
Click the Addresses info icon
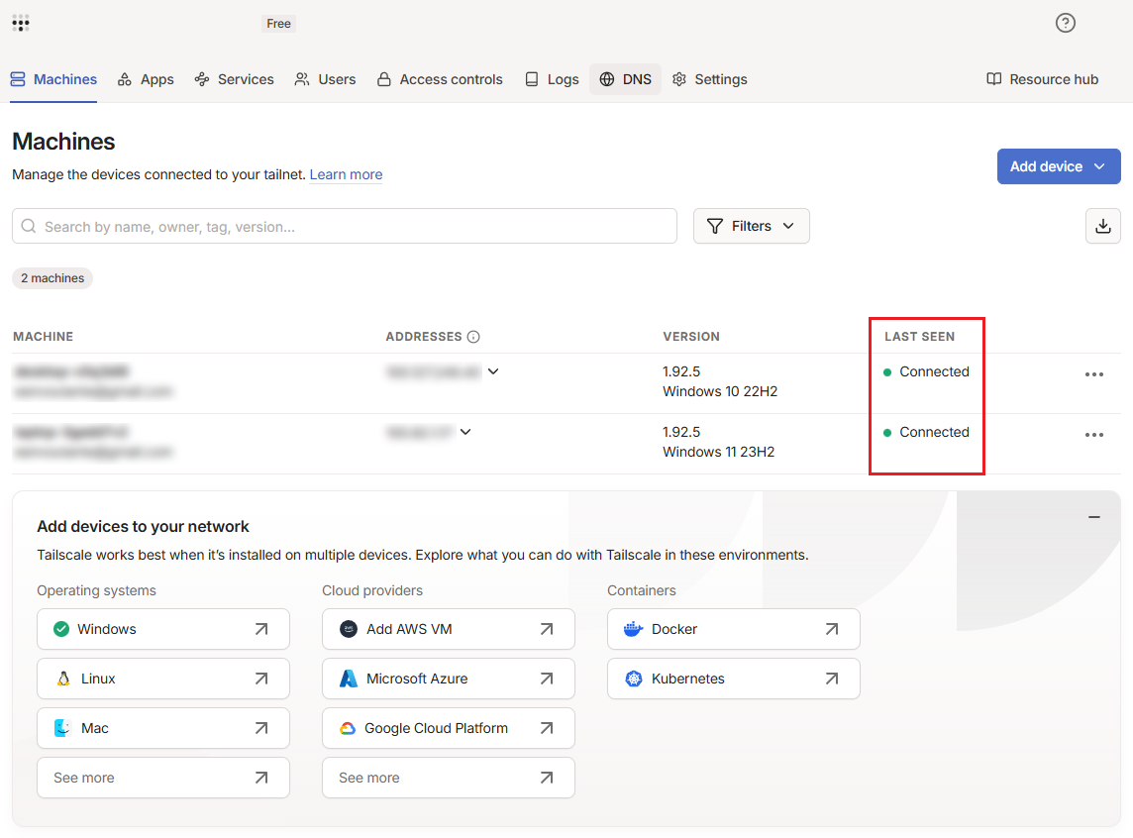coord(473,337)
